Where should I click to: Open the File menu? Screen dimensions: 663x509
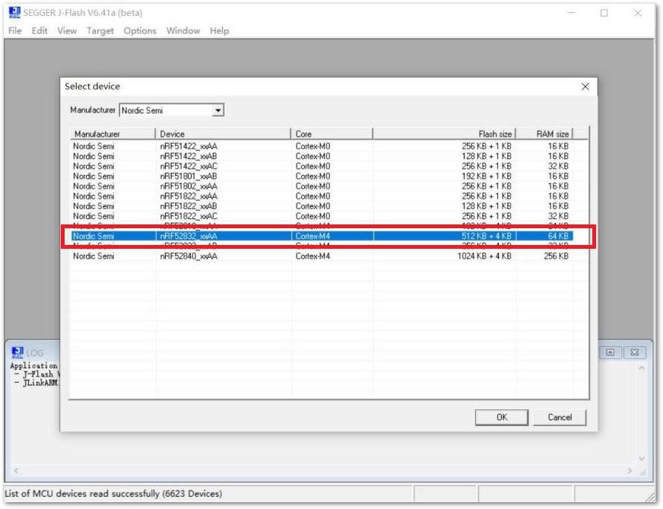pos(14,31)
